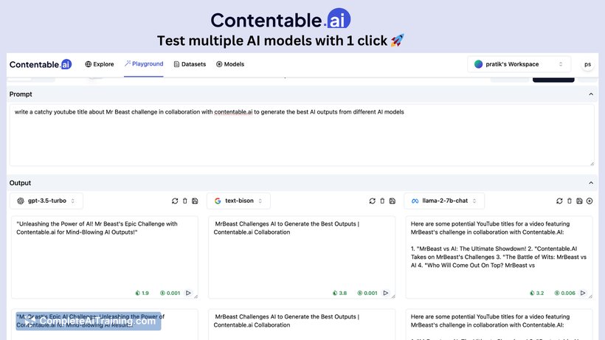605x340 pixels.
Task: Click the Google logo beside text-bison
Action: [x=218, y=201]
